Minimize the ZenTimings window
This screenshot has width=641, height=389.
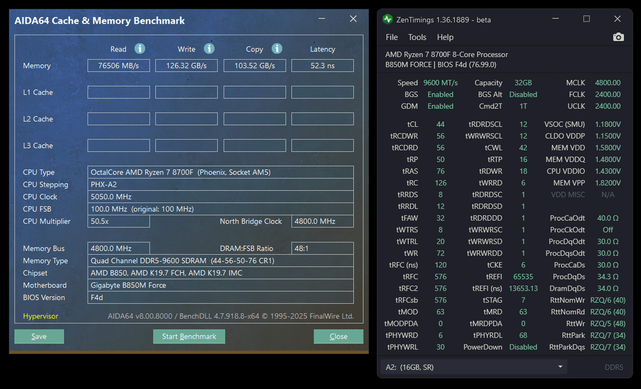(556, 19)
